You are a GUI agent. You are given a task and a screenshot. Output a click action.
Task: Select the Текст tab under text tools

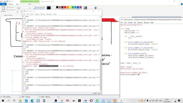(x=30, y=4)
